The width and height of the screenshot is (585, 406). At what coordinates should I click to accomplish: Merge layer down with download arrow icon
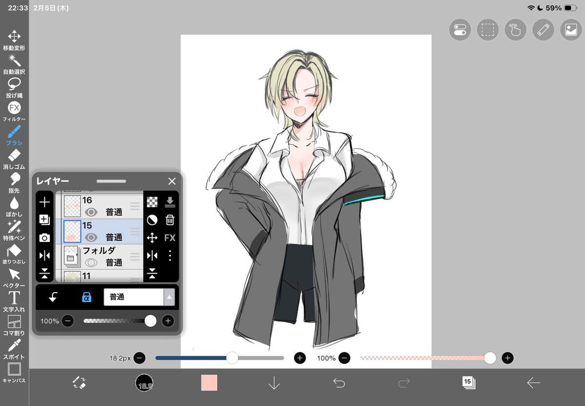click(170, 202)
